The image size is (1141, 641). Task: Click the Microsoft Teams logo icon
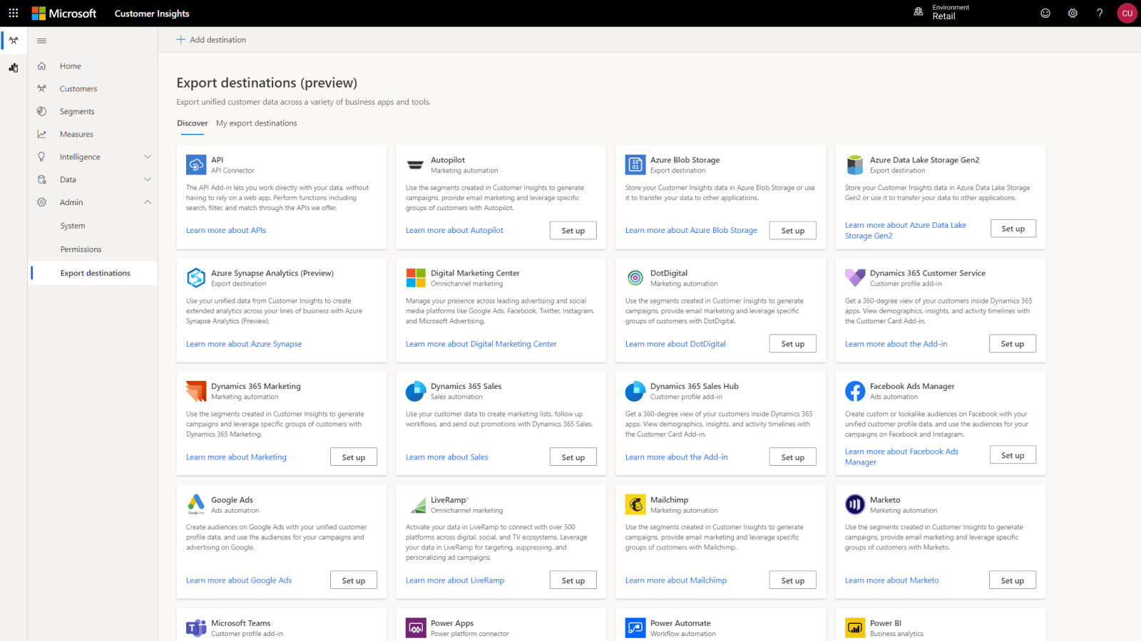coord(196,627)
